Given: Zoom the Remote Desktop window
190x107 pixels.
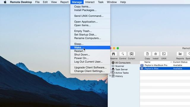Looking at the screenshot, I should tap(118, 48).
